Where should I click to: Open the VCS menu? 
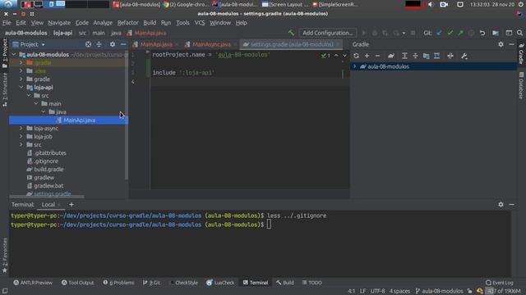[x=200, y=23]
